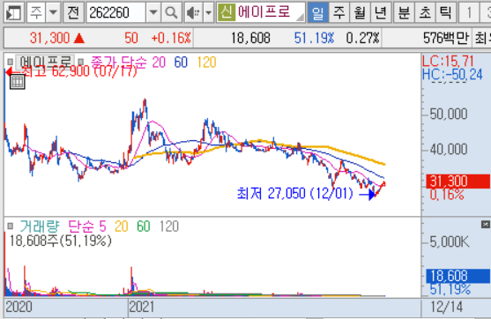This screenshot has width=491, height=319.
Task: Click the 120 moving average legend in orange
Action: [x=206, y=63]
